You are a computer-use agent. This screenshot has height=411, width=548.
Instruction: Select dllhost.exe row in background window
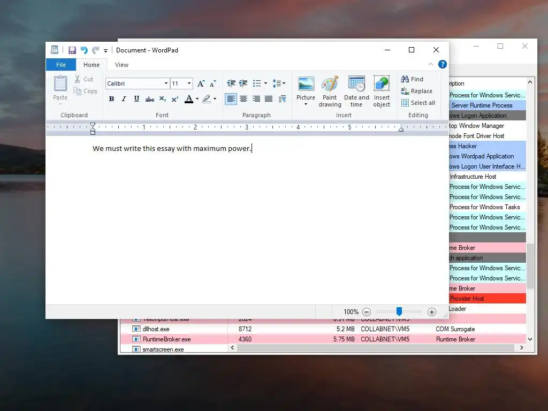click(x=323, y=329)
